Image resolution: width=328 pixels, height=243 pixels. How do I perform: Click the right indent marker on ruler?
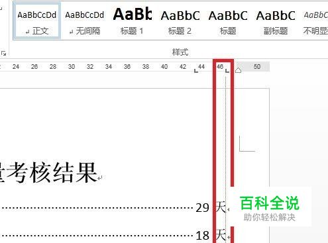tap(238, 70)
